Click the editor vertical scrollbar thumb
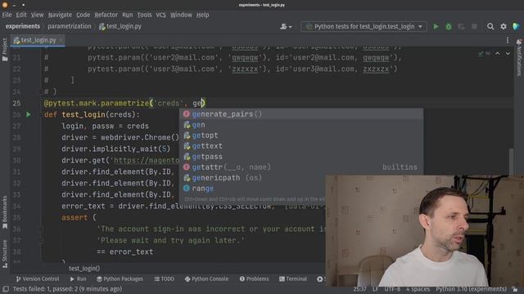The height and width of the screenshot is (294, 524). click(511, 162)
